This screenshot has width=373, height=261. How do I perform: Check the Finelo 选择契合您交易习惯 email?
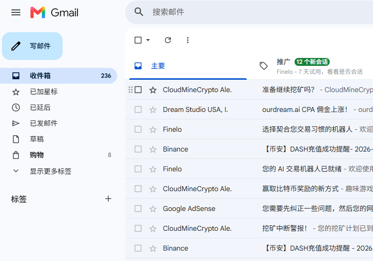(x=138, y=129)
